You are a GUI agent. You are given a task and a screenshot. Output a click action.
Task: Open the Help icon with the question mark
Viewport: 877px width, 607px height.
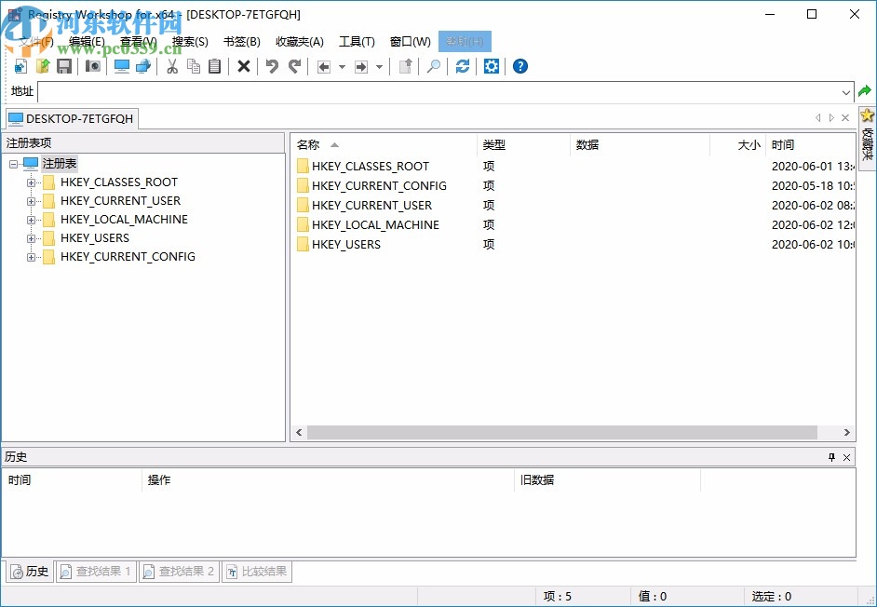(520, 66)
